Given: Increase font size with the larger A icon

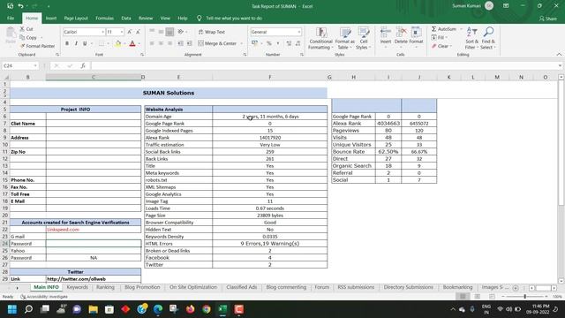Looking at the screenshot, I should (x=130, y=32).
